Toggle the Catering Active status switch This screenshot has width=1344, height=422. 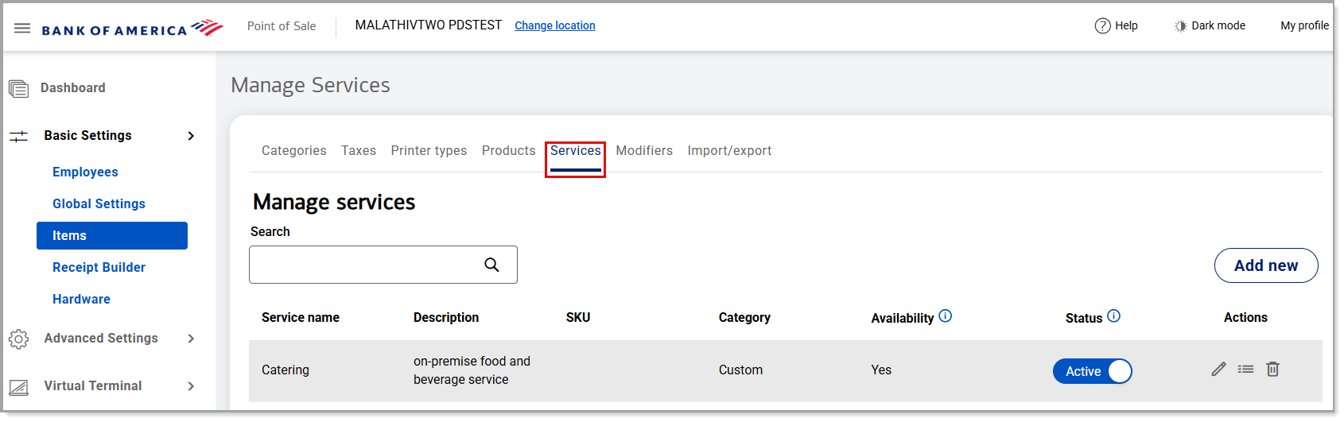(1092, 371)
